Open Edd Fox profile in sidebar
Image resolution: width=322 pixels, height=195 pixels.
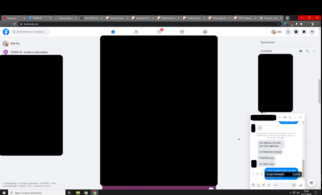click(11, 44)
